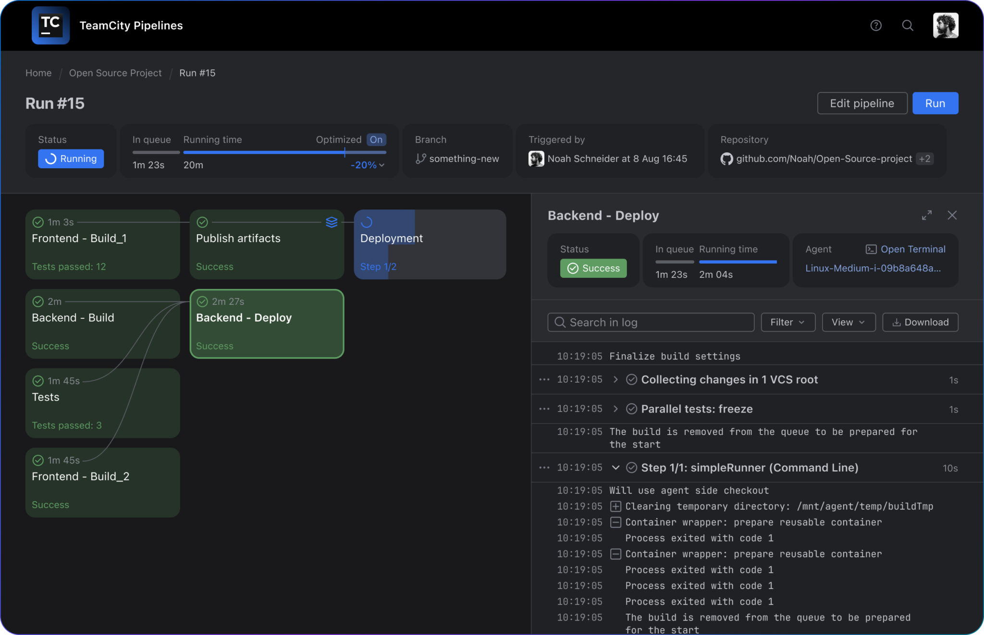Expand the Backend - Deploy panel to fullscreen
Viewport: 984px width, 635px height.
point(926,215)
